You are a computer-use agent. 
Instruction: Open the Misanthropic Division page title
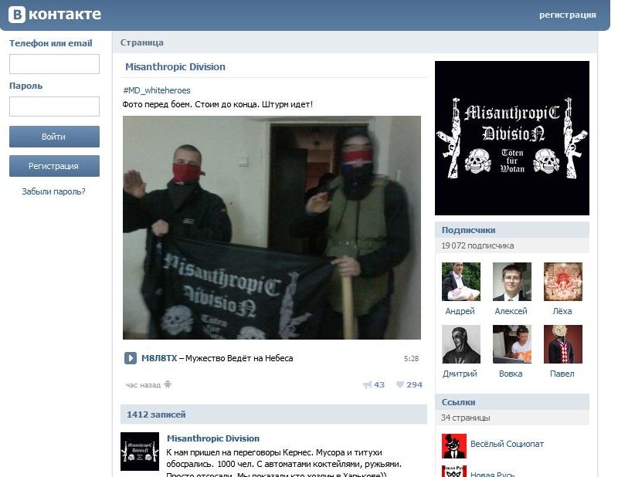[x=175, y=66]
